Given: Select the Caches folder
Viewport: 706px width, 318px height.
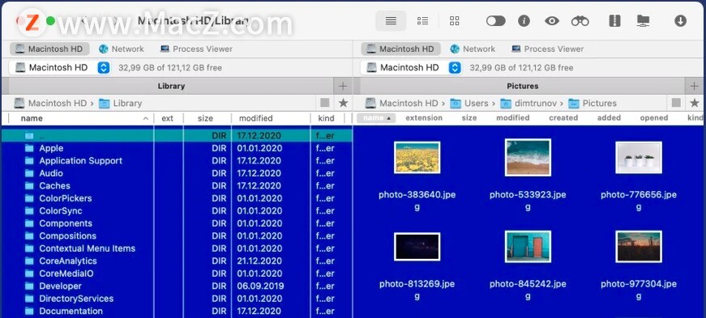Looking at the screenshot, I should (x=177, y=186).
